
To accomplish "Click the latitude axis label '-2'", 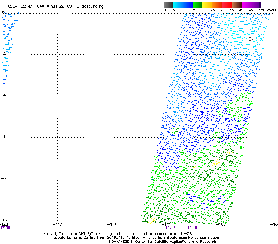I will 3,54.
